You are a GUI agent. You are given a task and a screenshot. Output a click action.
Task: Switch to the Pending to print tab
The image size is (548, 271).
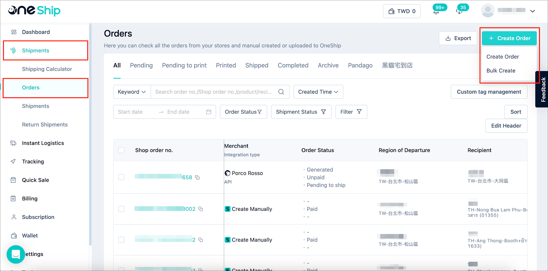pyautogui.click(x=184, y=65)
